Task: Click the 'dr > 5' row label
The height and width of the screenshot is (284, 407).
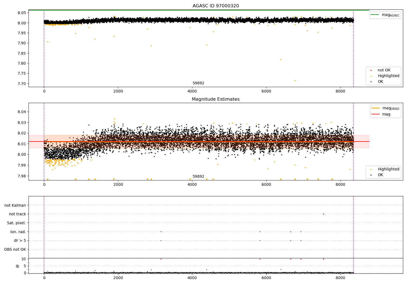Action: click(x=20, y=240)
